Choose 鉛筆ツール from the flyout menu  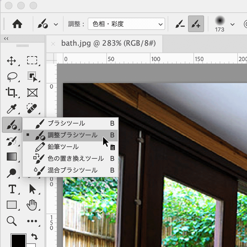point(70,147)
